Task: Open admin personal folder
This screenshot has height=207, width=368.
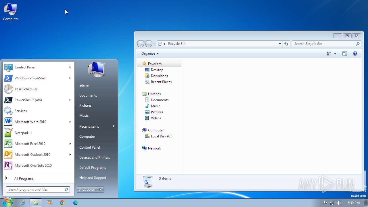Action: point(96,85)
